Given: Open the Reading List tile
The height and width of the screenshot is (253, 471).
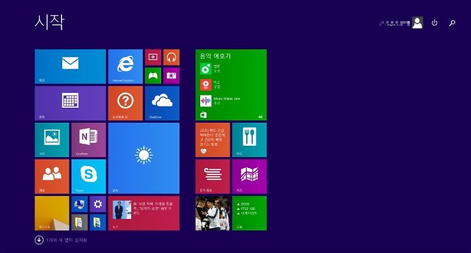Looking at the screenshot, I should click(x=213, y=177).
